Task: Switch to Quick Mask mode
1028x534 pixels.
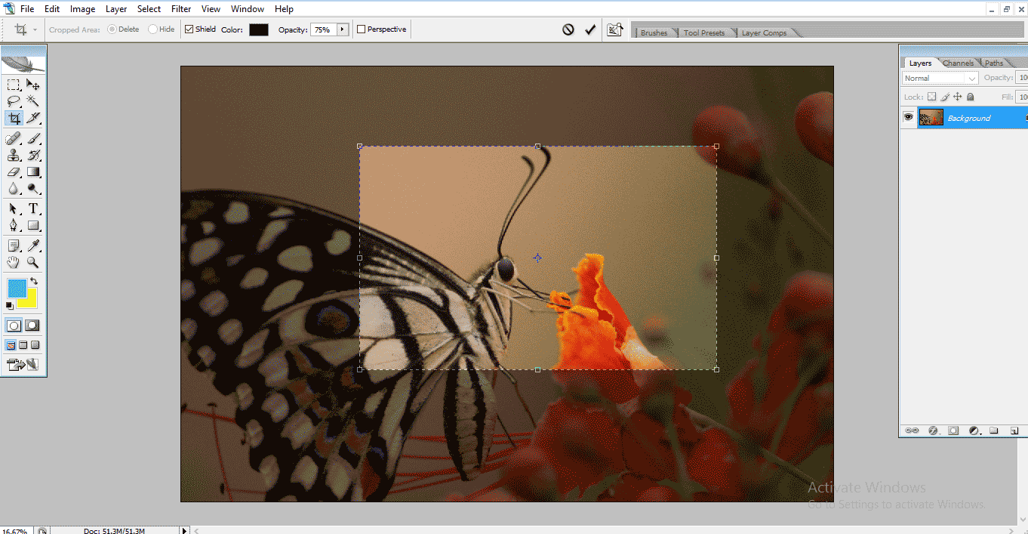Action: [x=32, y=326]
